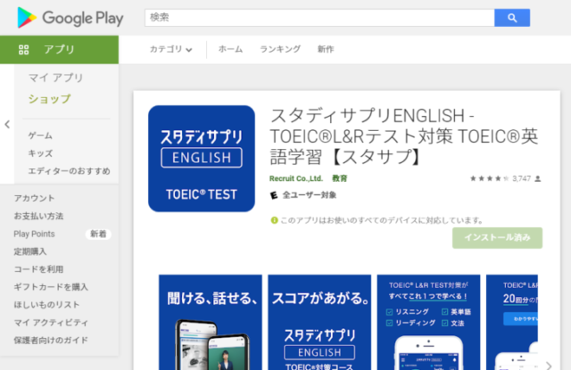Select ショップ in sidebar
Image resolution: width=571 pixels, height=370 pixels.
tap(50, 99)
